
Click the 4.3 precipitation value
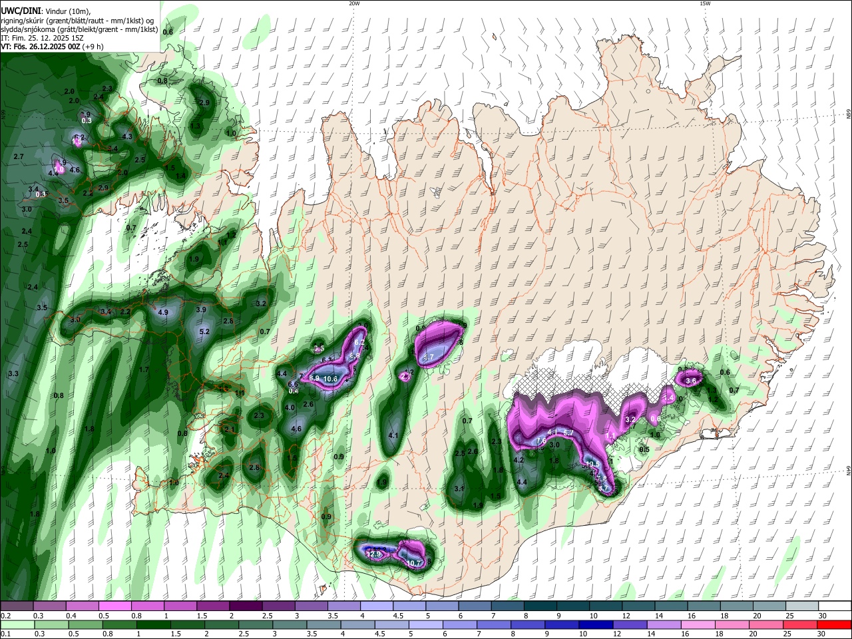127,136
